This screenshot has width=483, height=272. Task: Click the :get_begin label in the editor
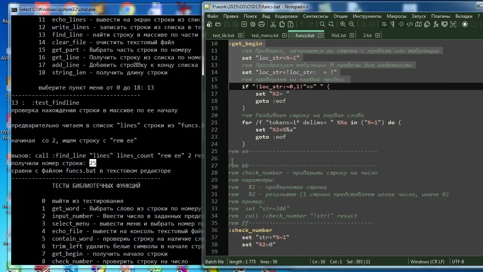click(245, 43)
